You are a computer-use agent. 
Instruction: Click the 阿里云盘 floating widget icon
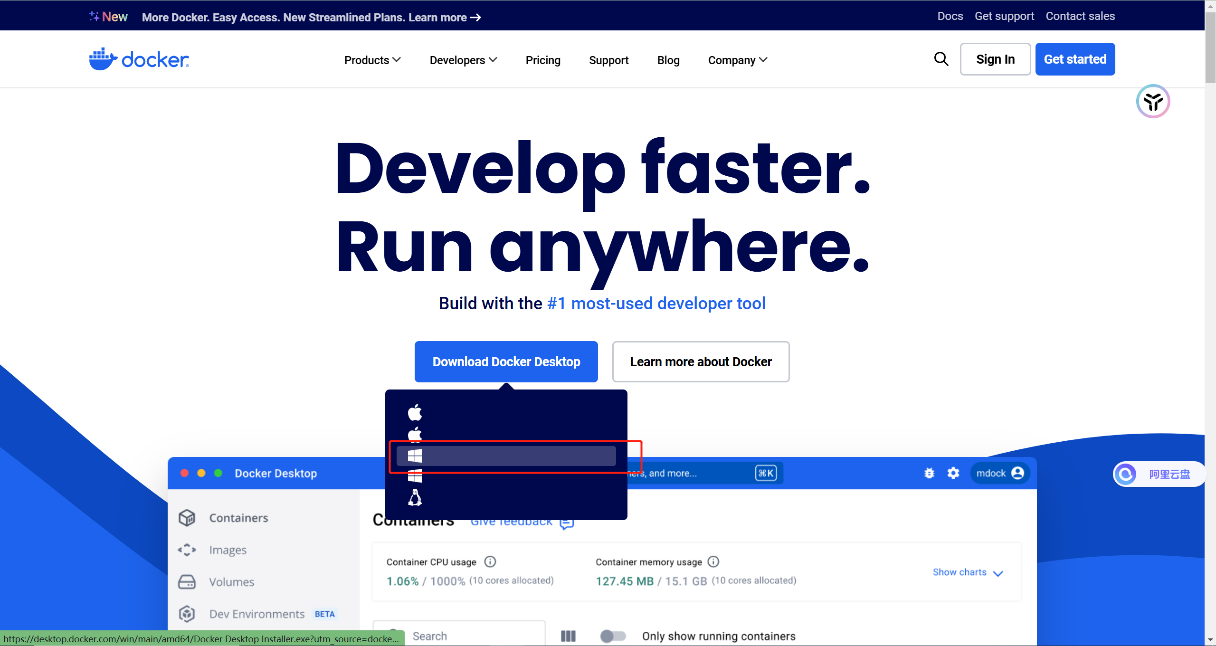(x=1125, y=474)
